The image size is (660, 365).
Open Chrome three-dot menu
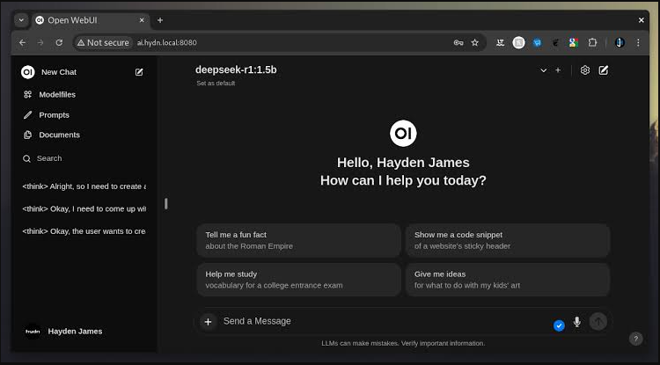638,42
